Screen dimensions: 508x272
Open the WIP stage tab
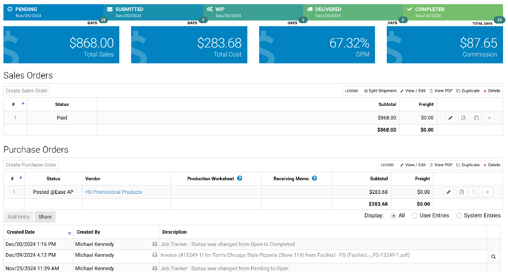coord(253,13)
